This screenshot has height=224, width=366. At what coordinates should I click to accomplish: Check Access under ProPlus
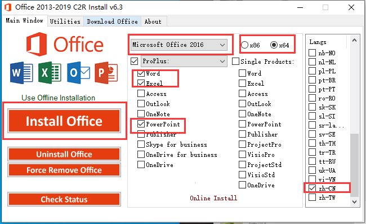[x=141, y=94]
